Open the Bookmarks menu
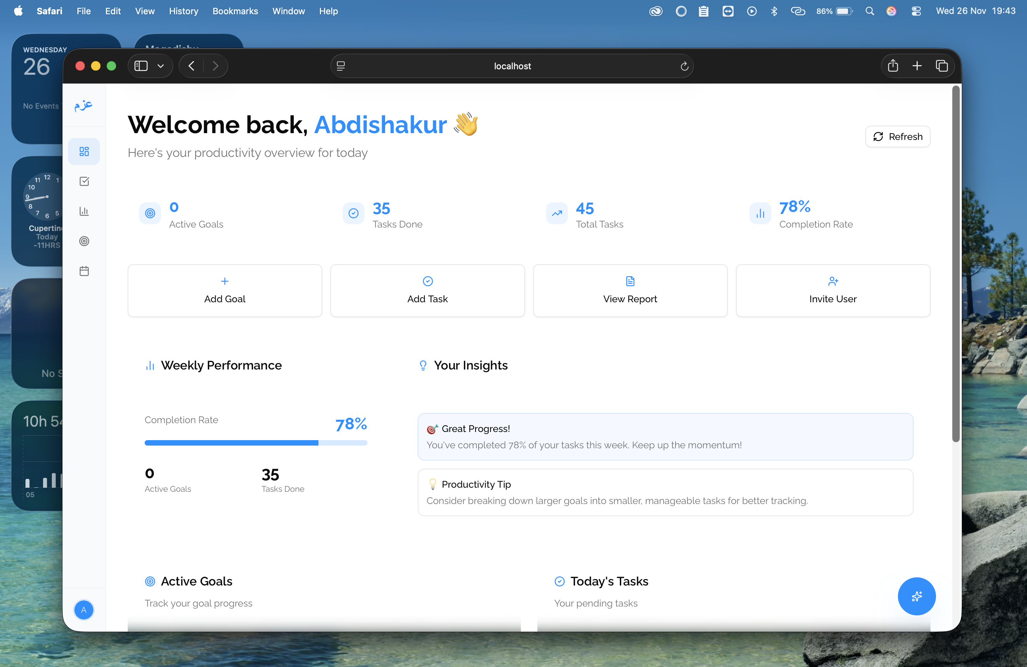Image resolution: width=1027 pixels, height=667 pixels. pos(235,11)
